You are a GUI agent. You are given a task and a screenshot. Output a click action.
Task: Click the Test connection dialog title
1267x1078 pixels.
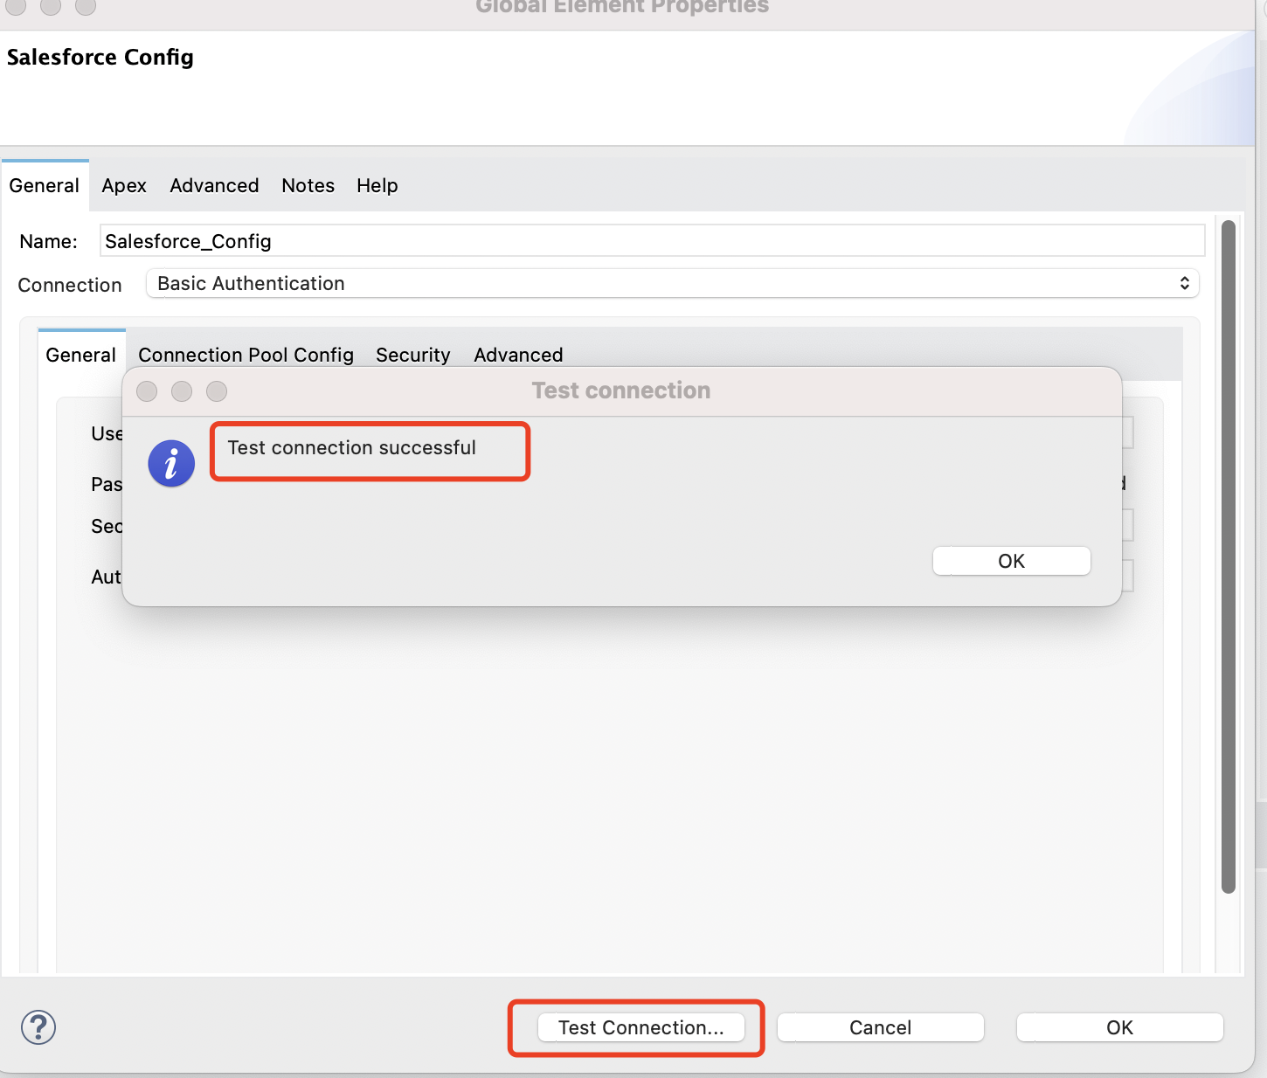pos(621,390)
